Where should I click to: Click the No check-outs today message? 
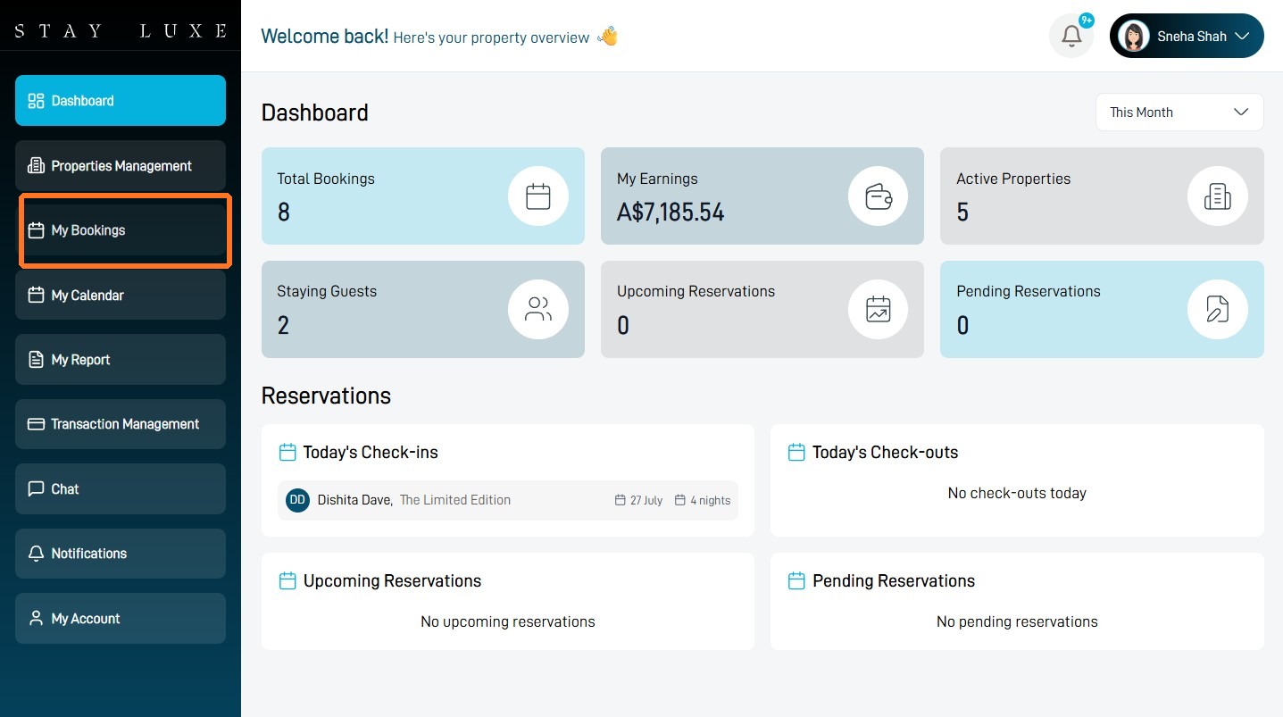click(1017, 493)
